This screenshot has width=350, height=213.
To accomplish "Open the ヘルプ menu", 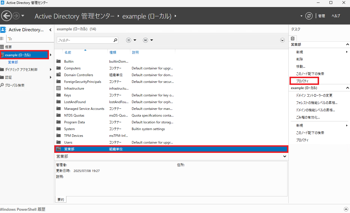I will 336,16.
